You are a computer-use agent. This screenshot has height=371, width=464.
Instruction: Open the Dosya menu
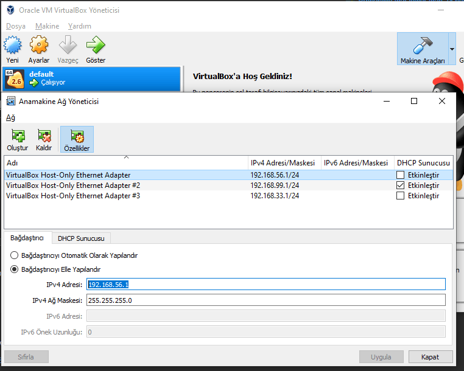point(16,26)
